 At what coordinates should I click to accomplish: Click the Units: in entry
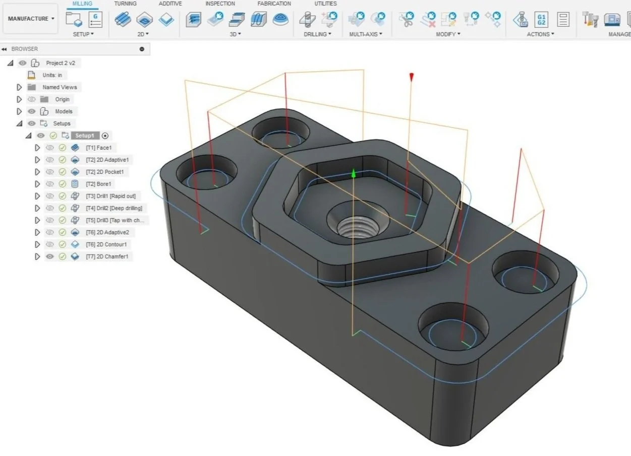52,75
